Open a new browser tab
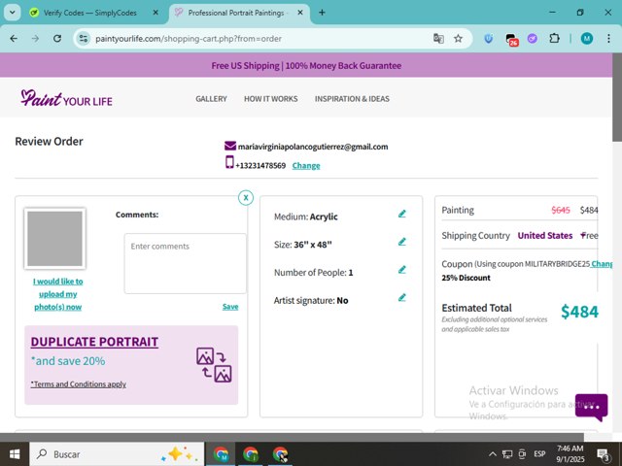 (322, 13)
